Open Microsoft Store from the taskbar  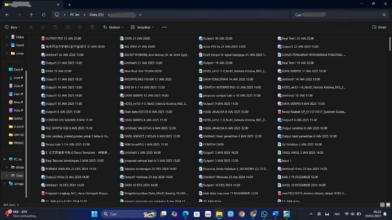click(x=197, y=214)
